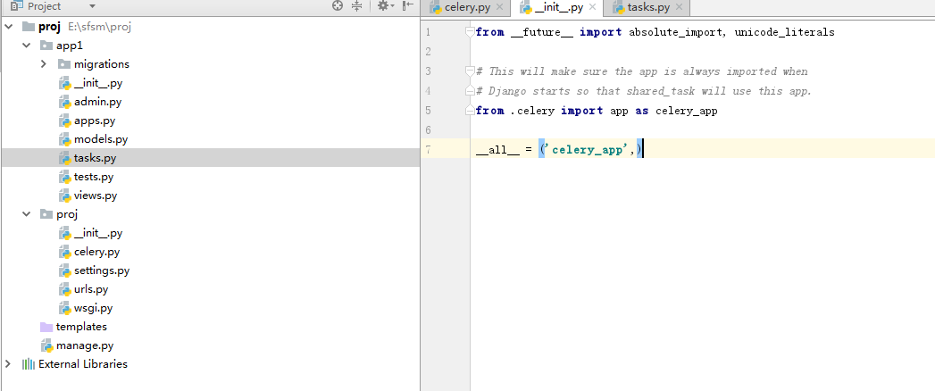Close the celery.py tab
The width and height of the screenshot is (935, 391).
tap(499, 8)
